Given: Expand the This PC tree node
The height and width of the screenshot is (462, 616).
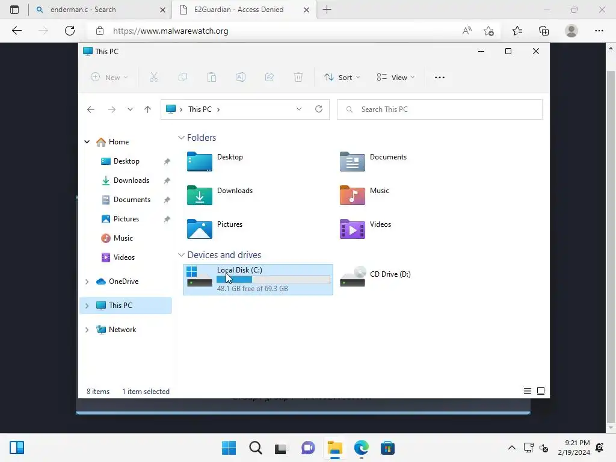Looking at the screenshot, I should tap(87, 306).
